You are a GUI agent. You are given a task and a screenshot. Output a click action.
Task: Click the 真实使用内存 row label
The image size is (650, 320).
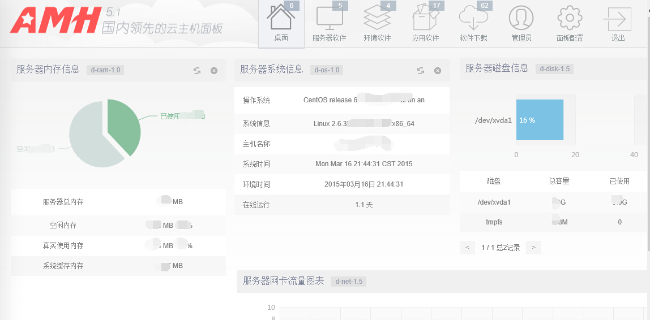point(63,245)
